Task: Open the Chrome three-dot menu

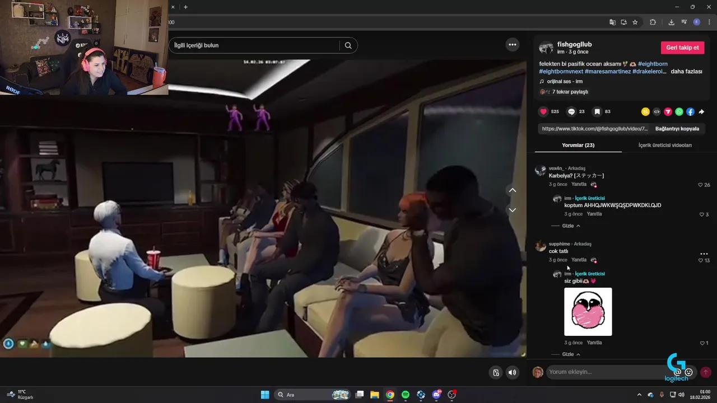Action: (709, 22)
